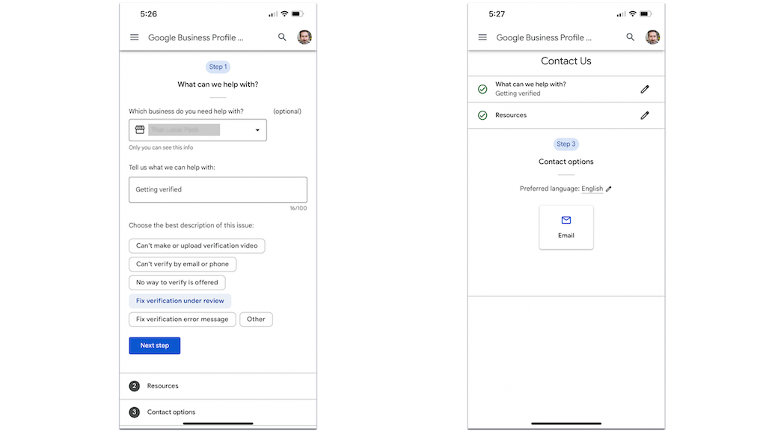Edit the 'What can we help with?' answer
The height and width of the screenshot is (431, 766).
(x=645, y=88)
